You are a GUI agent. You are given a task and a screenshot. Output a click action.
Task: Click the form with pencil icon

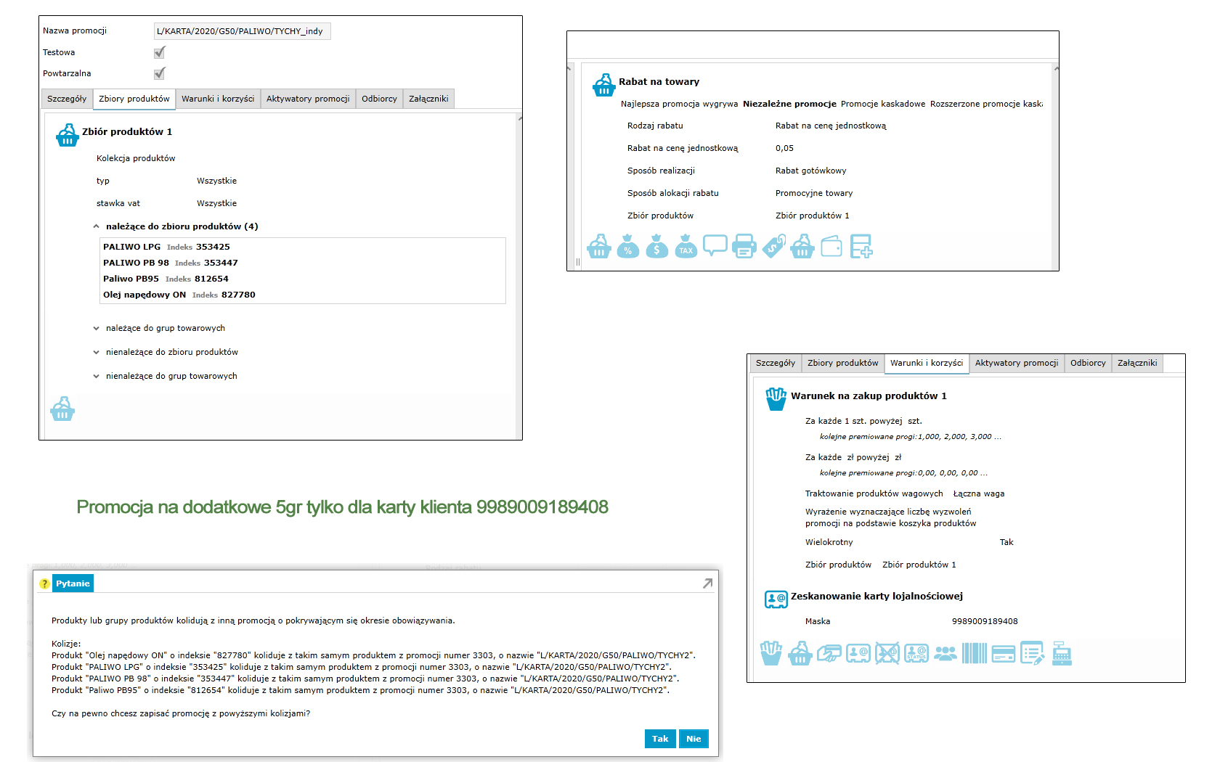point(1033,654)
